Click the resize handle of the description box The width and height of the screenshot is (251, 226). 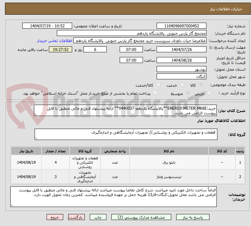click(36, 114)
